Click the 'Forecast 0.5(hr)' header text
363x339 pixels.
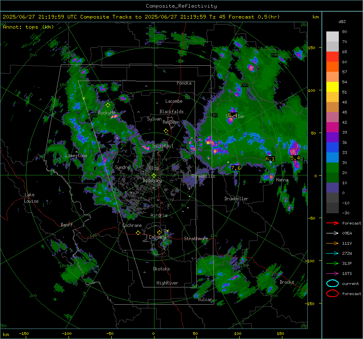pyautogui.click(x=254, y=17)
